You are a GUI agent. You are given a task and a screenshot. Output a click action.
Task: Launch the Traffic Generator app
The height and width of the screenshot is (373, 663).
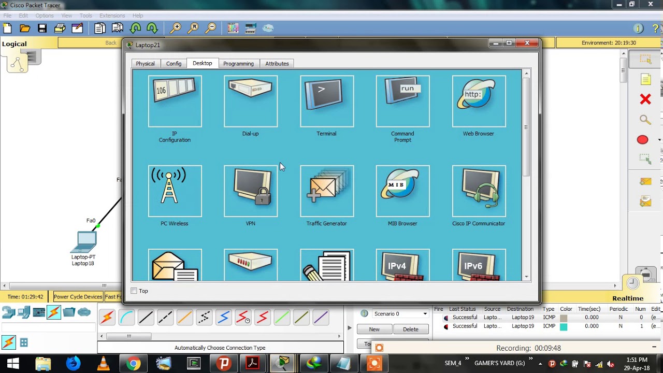tap(327, 191)
